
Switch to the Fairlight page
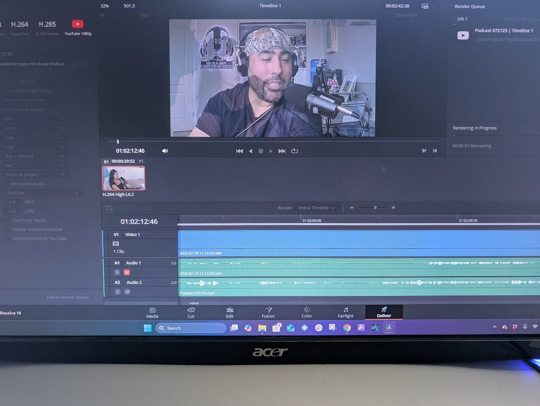point(345,312)
